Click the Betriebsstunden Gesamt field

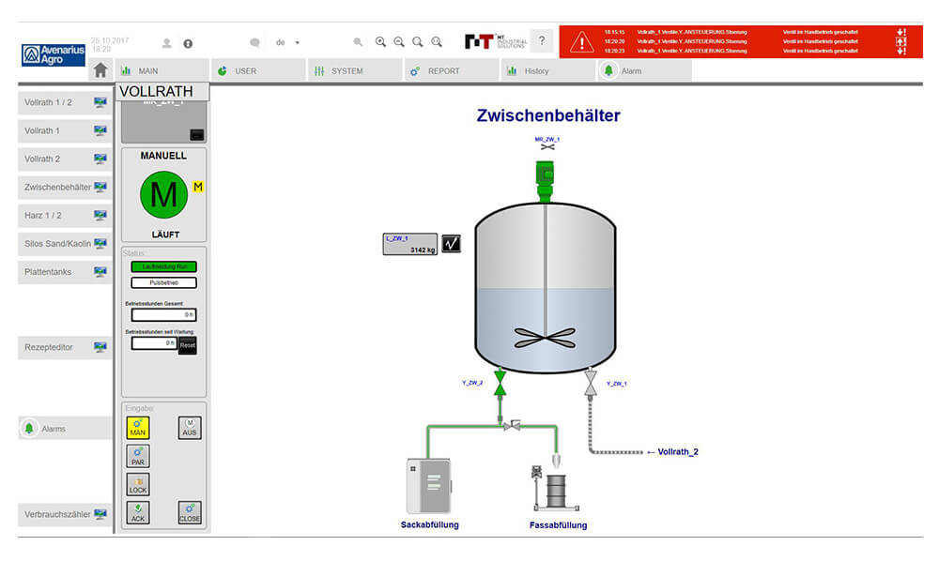click(x=164, y=314)
